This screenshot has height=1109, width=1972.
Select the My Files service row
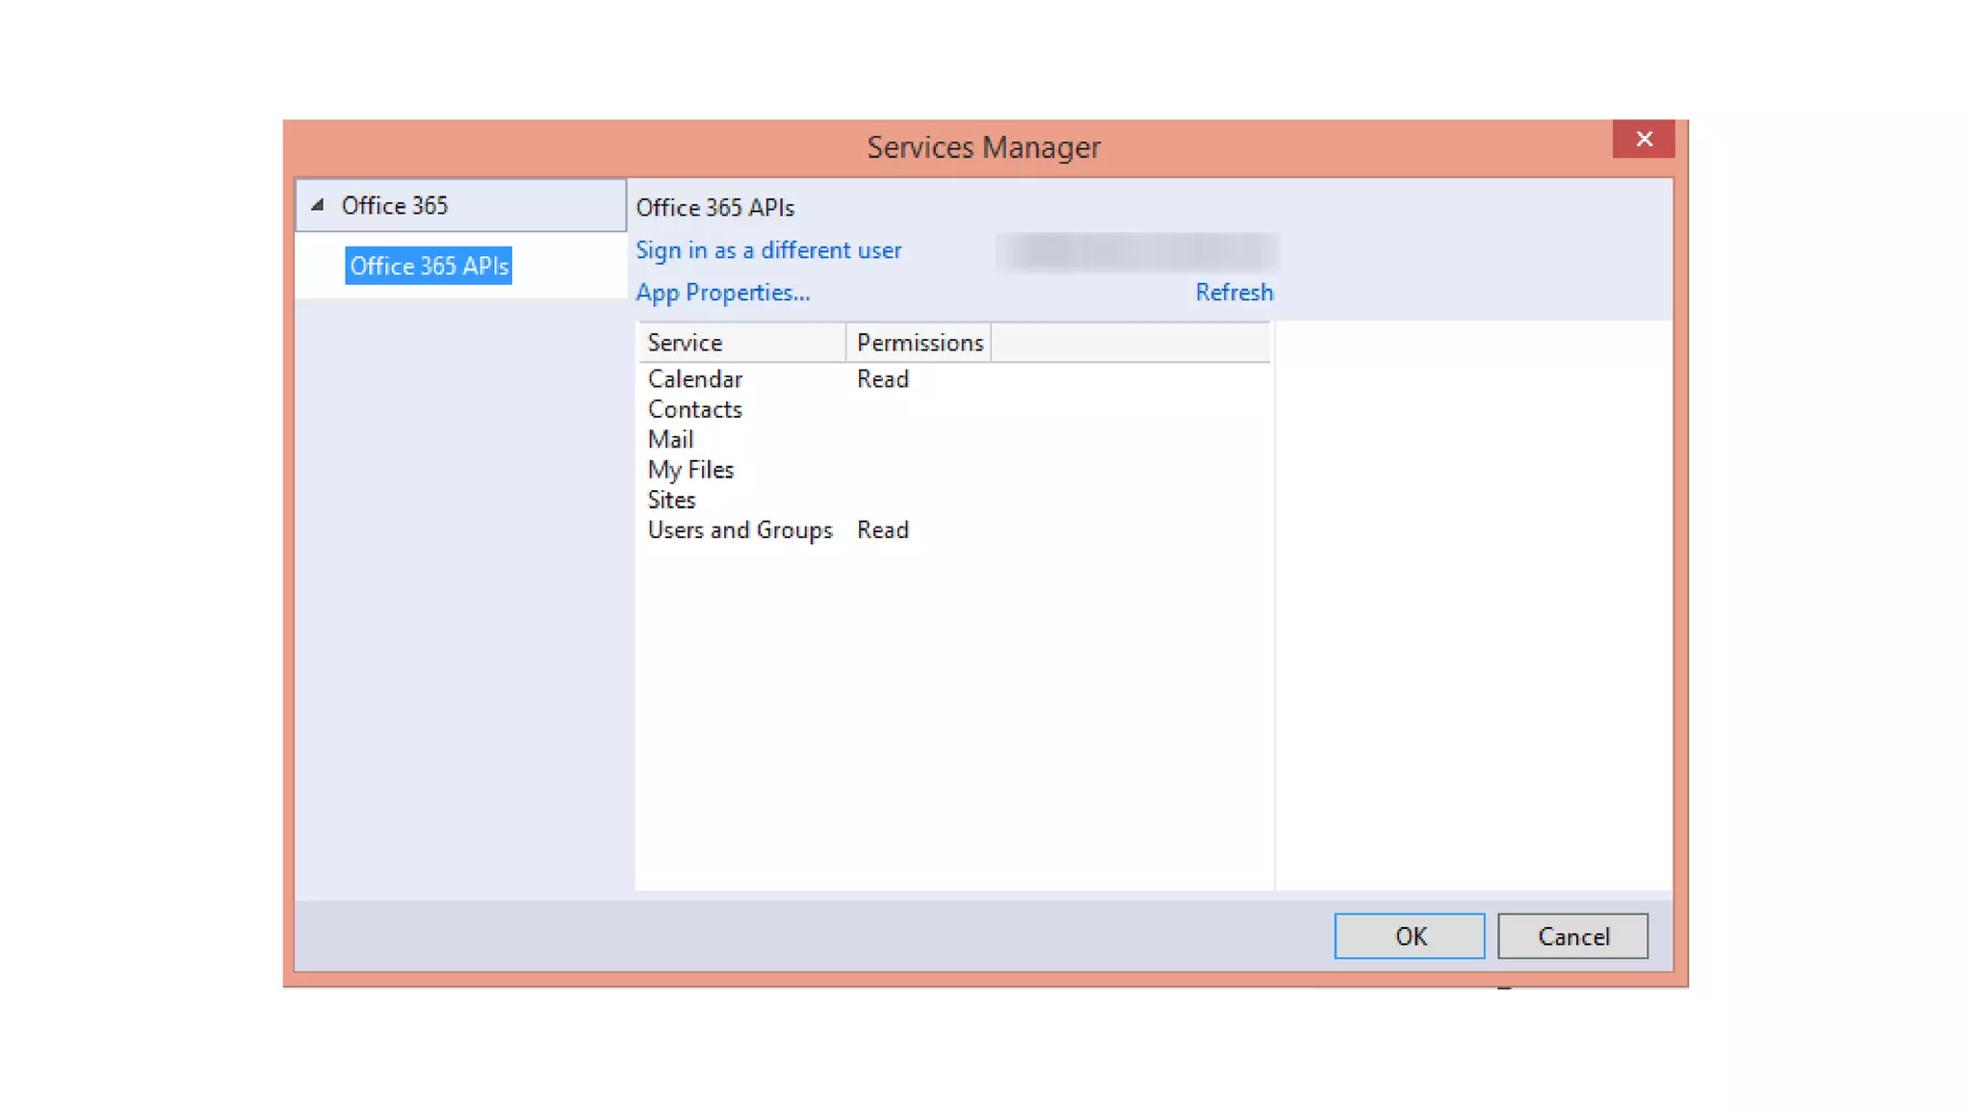[690, 470]
